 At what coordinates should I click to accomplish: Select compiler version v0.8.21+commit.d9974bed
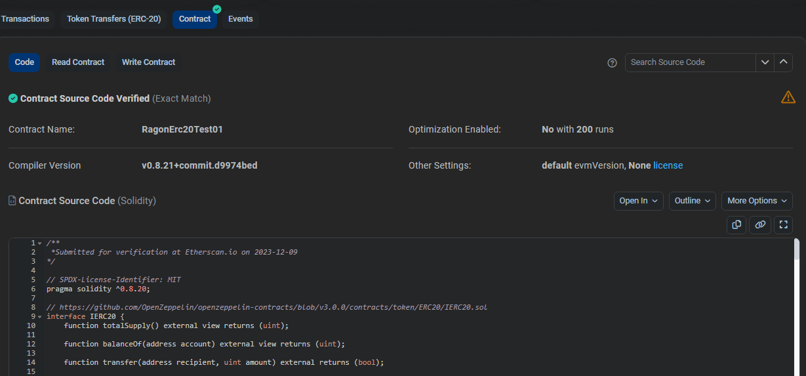199,165
